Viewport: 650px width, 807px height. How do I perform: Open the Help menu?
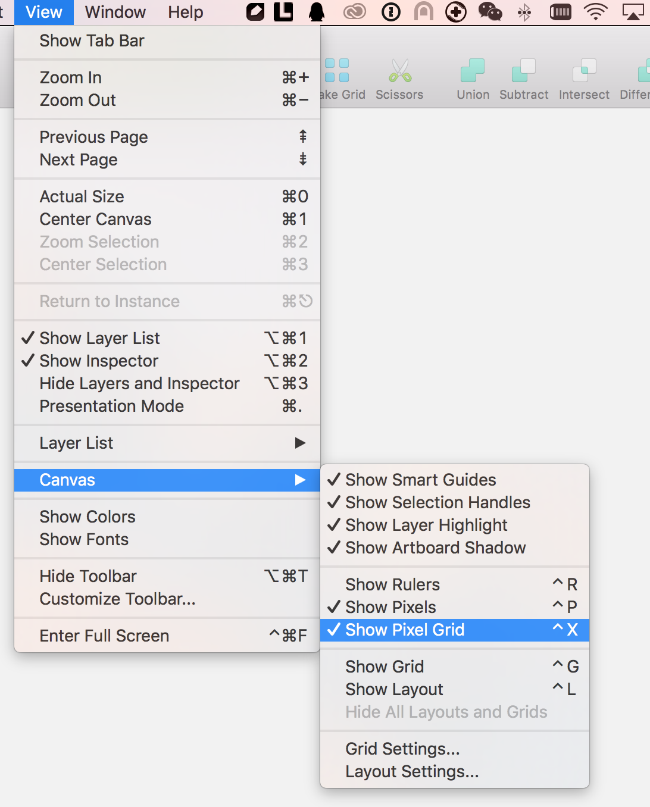[185, 12]
